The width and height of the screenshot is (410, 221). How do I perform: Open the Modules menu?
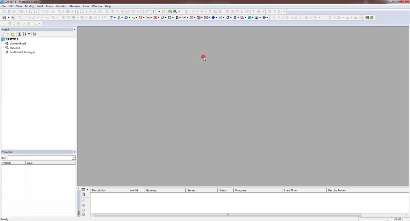click(75, 6)
